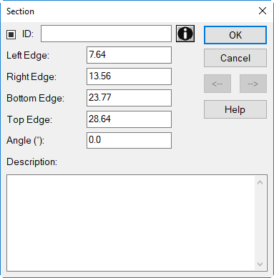This screenshot has height=278, width=274.
Task: Toggle the checkbox next to ID
Action: [x=11, y=34]
